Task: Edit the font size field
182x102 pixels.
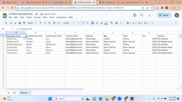Action: 83,23
